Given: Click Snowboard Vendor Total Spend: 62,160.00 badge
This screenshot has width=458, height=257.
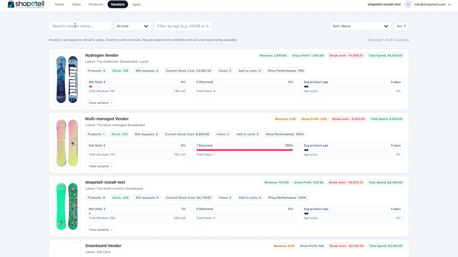Looking at the screenshot, I should pos(385,246).
